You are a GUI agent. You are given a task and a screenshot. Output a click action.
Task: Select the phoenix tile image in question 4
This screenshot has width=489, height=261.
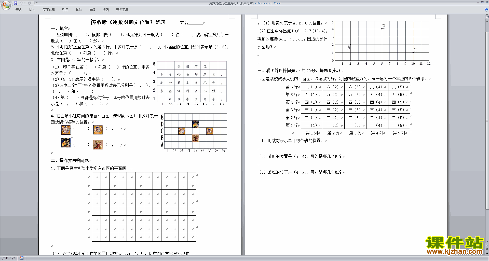tap(66, 143)
